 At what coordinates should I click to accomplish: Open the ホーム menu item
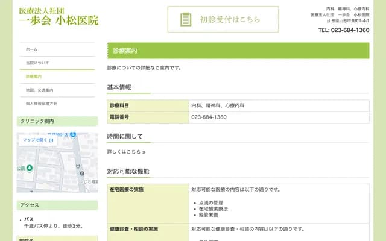coord(32,49)
